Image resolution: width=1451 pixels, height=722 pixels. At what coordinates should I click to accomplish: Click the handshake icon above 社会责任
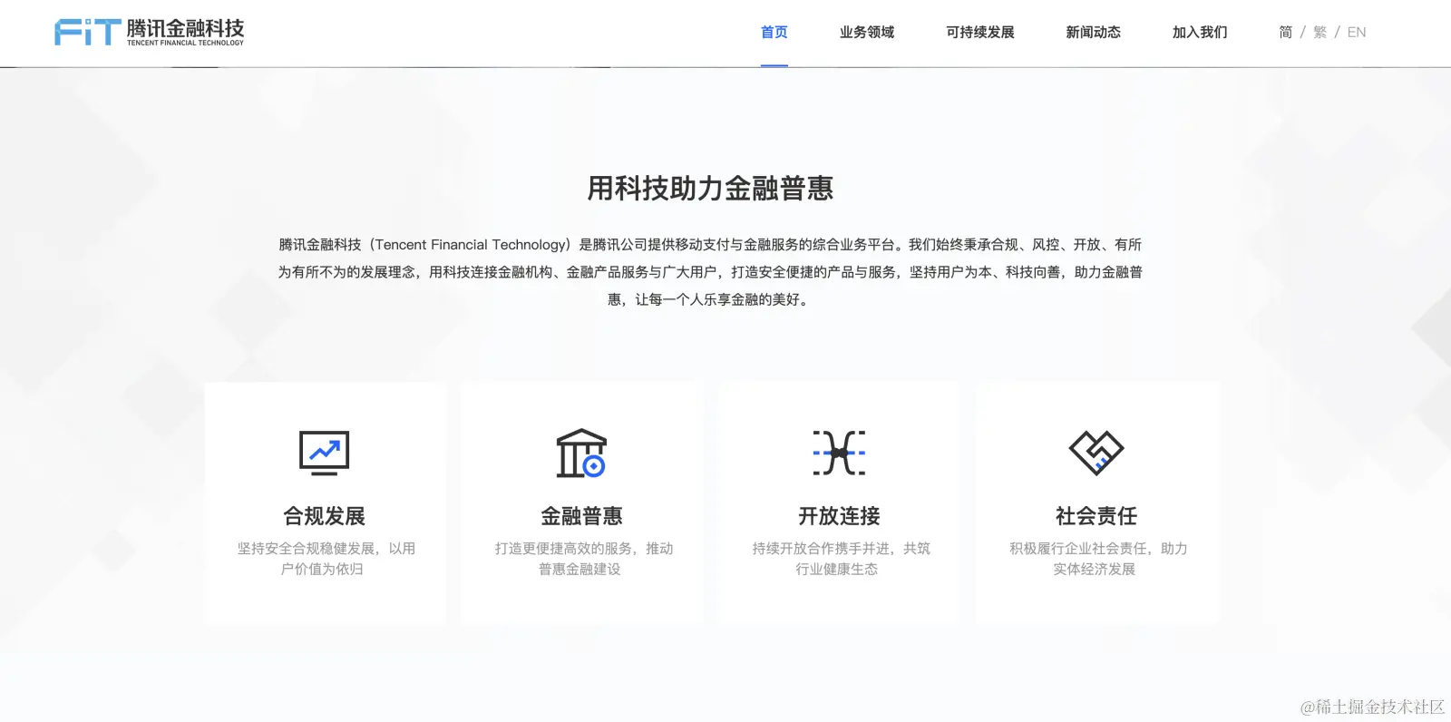(1096, 453)
